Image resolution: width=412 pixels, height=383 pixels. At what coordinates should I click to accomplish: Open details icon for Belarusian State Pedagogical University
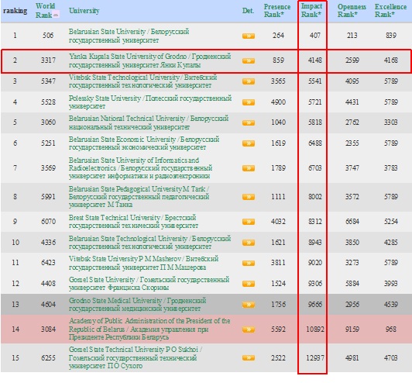[249, 197]
